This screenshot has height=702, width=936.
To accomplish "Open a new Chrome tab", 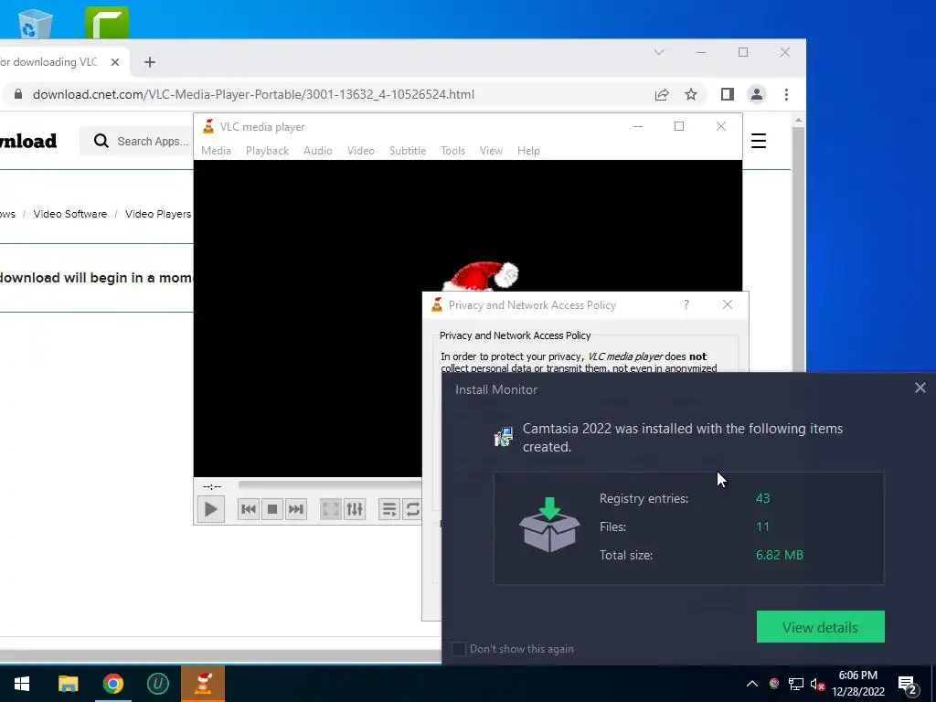I will tap(150, 62).
